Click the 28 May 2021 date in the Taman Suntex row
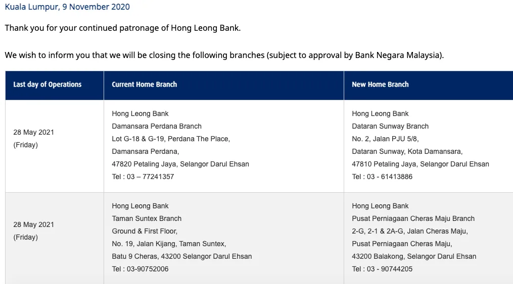Screen dimensions: 513x284 (x=33, y=225)
